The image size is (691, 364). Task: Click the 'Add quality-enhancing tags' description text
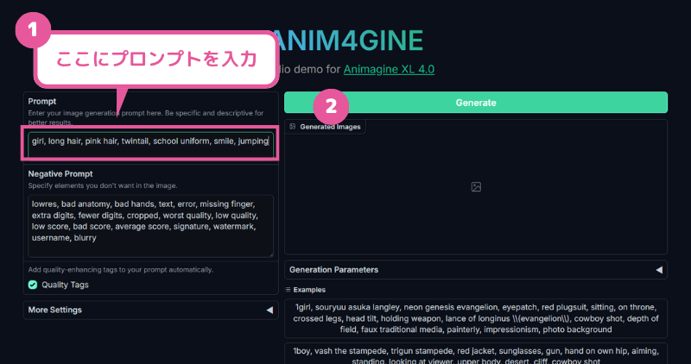click(121, 269)
